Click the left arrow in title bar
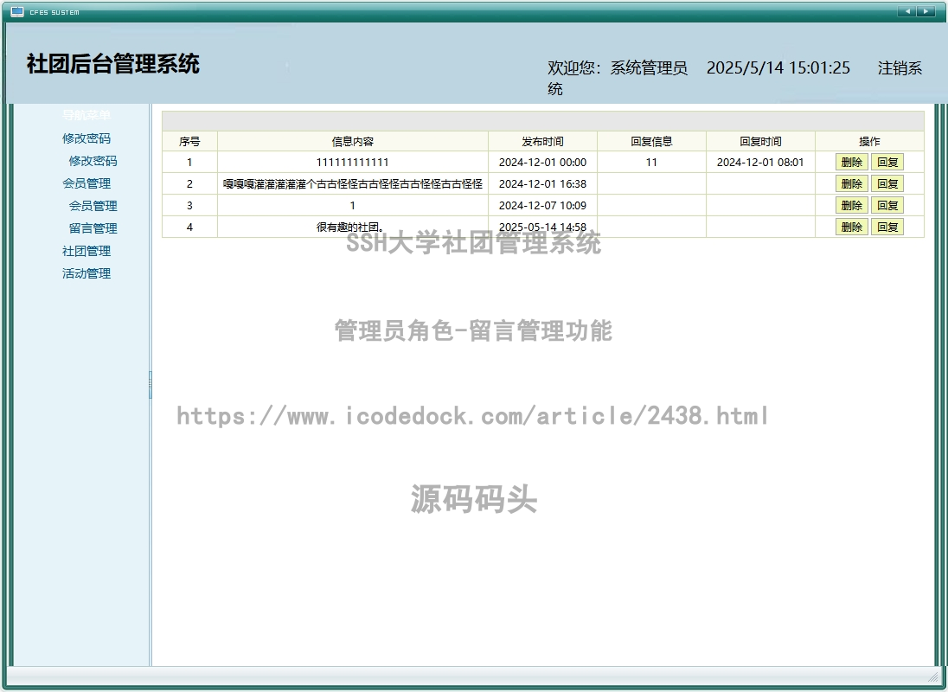This screenshot has height=692, width=948. tap(906, 11)
